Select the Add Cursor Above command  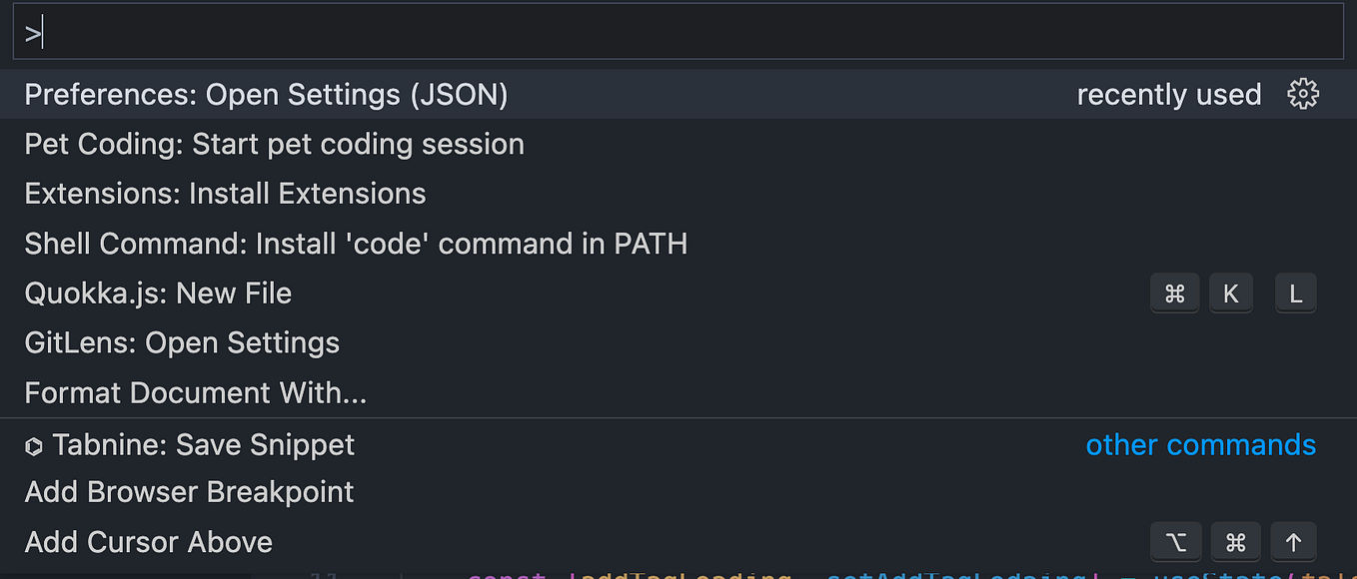pos(148,541)
